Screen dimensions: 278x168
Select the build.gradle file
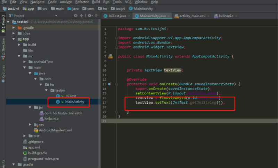35,153
